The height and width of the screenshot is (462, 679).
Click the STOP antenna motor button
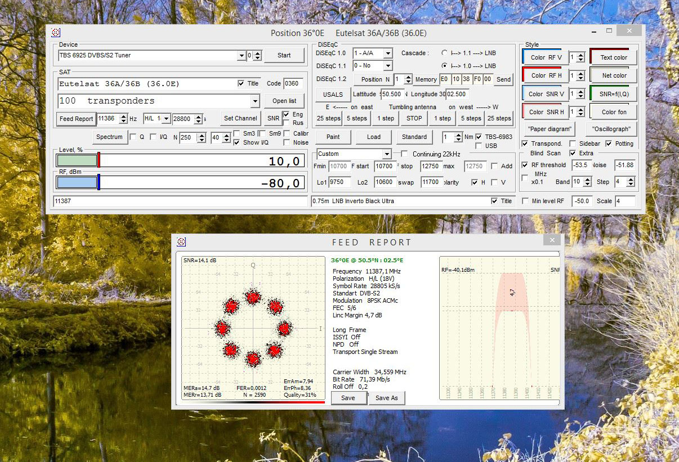(414, 118)
